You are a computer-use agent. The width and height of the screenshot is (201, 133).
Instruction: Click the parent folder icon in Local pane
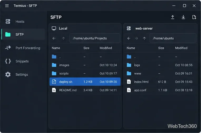pos(54,57)
